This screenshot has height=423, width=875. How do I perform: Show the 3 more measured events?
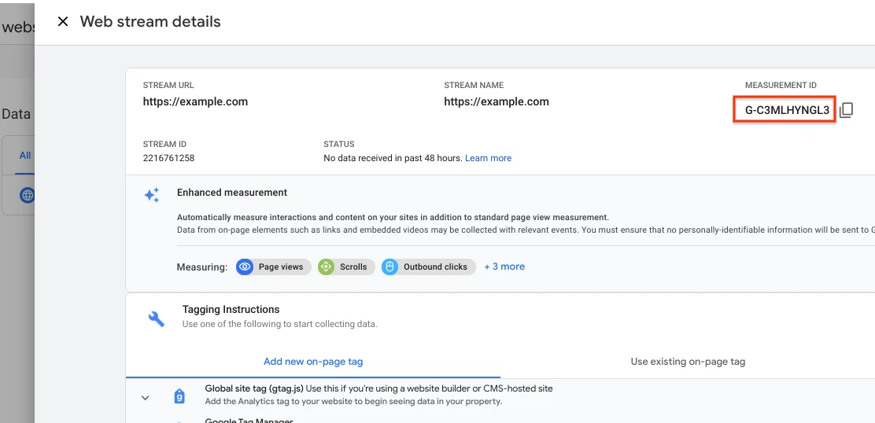click(504, 267)
